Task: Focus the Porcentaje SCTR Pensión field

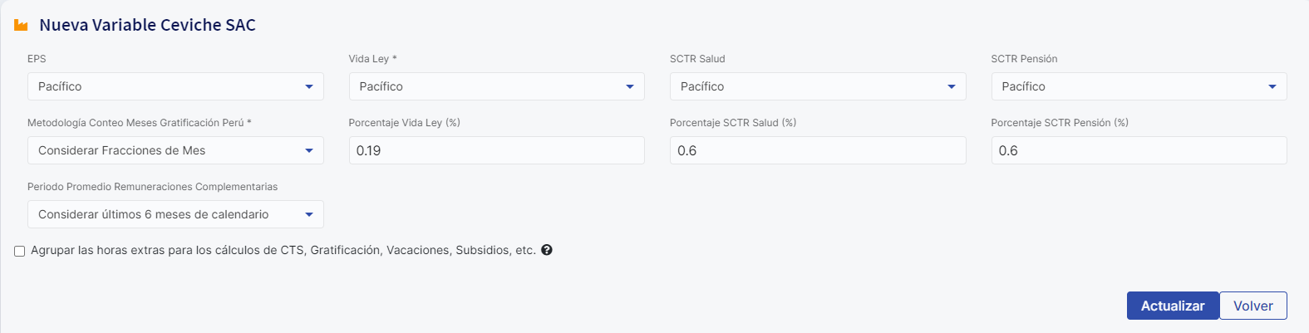Action: [x=1139, y=150]
